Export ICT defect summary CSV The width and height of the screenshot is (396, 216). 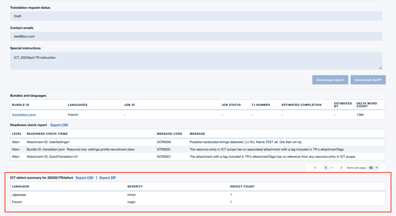click(x=85, y=178)
